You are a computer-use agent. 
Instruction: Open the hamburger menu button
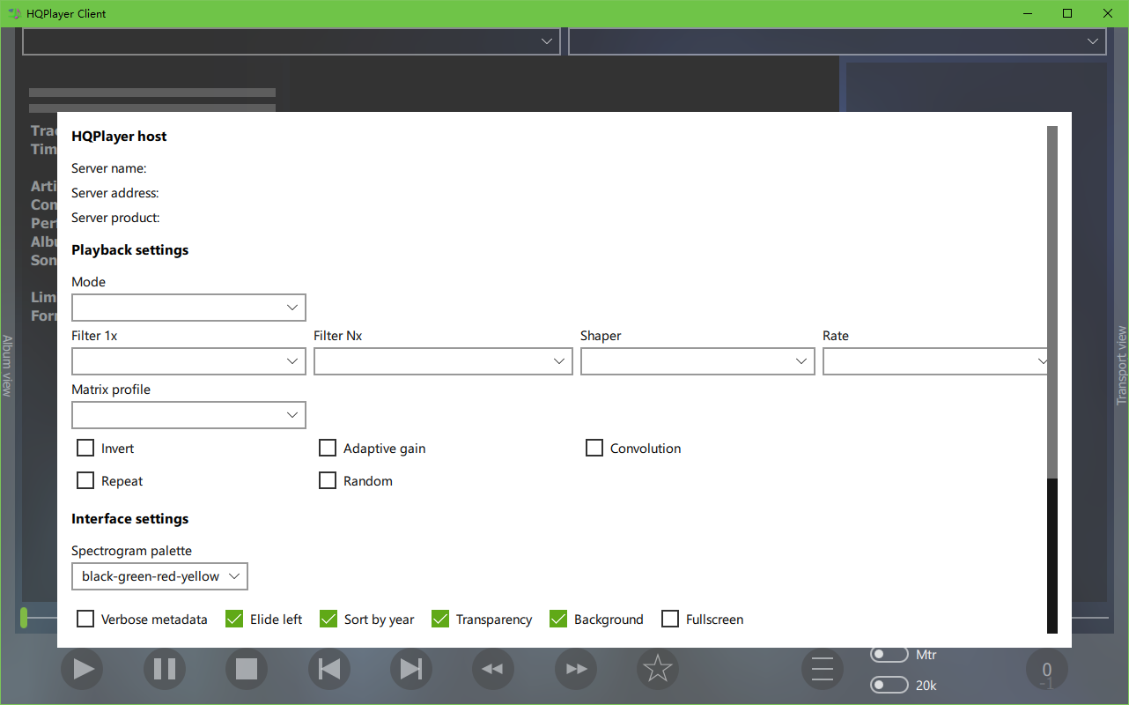pyautogui.click(x=823, y=669)
